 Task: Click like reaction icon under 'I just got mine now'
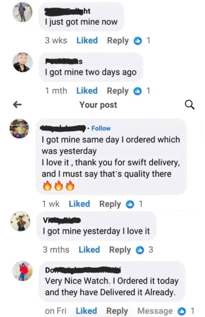point(138,41)
